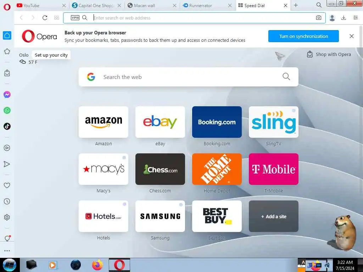This screenshot has width=363, height=272.
Task: Open Pinboards heart icon in sidebar
Action: tap(7, 185)
